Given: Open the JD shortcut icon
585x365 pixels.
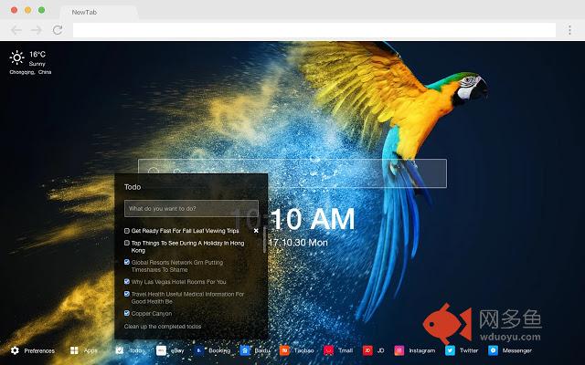Looking at the screenshot, I should click(367, 350).
